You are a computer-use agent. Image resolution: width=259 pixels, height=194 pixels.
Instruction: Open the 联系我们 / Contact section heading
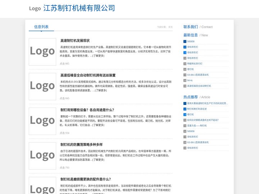point(198,27)
